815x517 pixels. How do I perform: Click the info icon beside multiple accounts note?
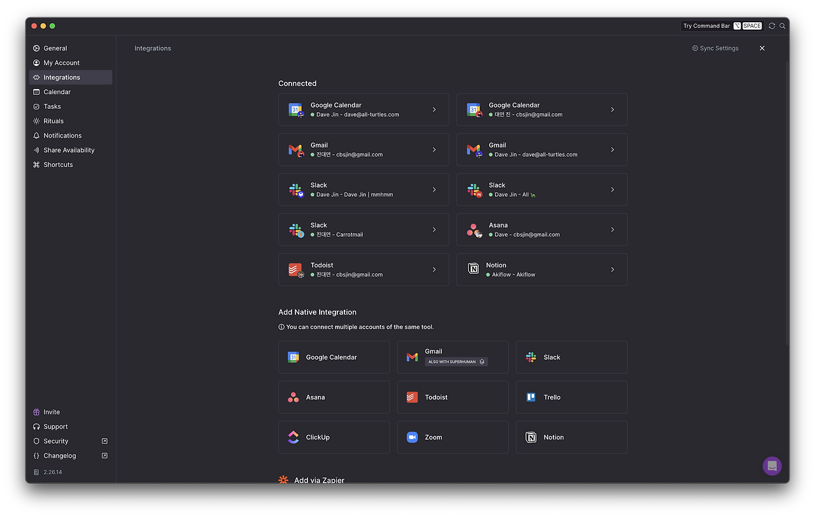click(x=281, y=327)
